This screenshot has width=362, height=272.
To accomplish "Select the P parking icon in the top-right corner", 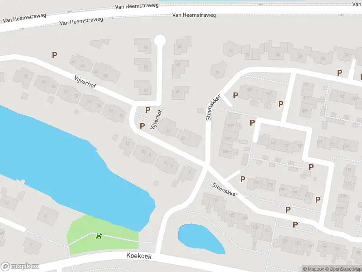I will [338, 73].
